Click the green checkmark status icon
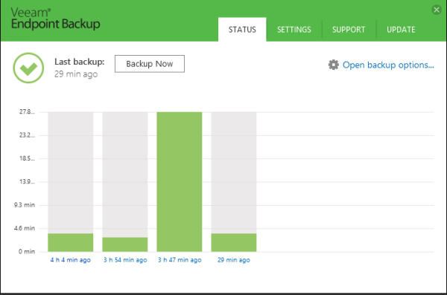The image size is (447, 295). coord(28,68)
